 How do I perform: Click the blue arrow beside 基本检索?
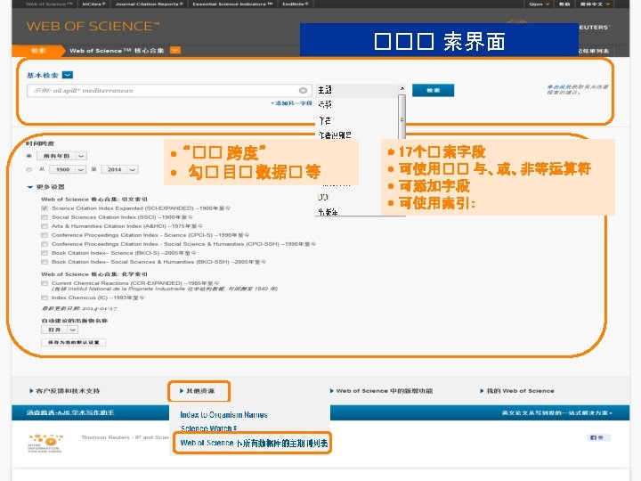[68, 75]
